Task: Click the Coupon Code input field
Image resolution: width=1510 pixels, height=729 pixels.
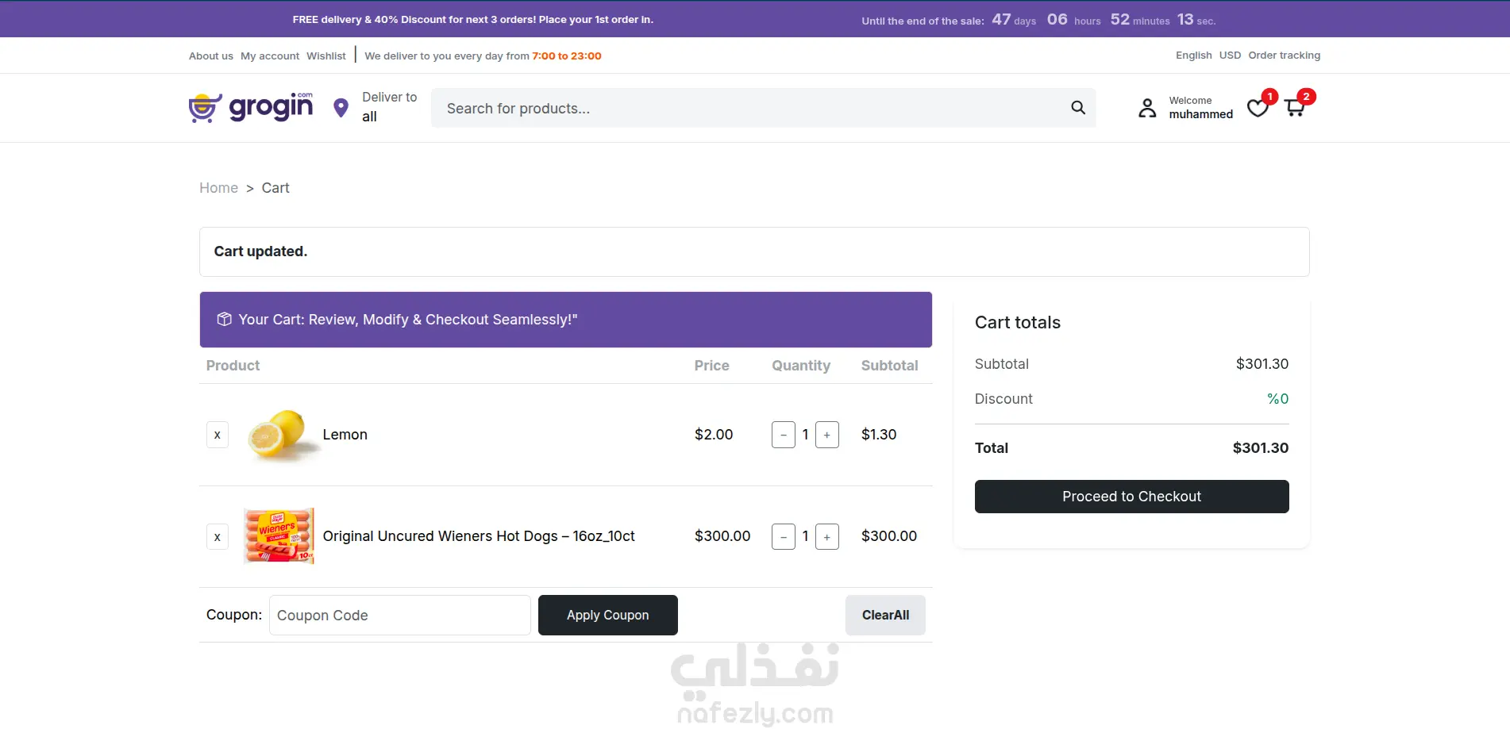Action: pyautogui.click(x=399, y=616)
